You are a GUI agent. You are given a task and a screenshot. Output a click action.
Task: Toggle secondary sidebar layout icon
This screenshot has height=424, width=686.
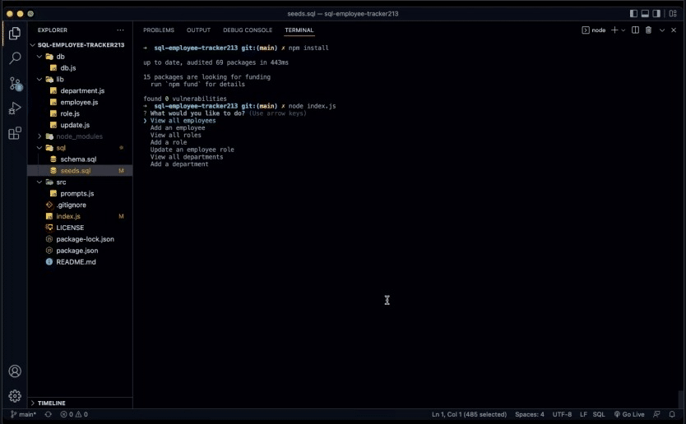(x=656, y=13)
